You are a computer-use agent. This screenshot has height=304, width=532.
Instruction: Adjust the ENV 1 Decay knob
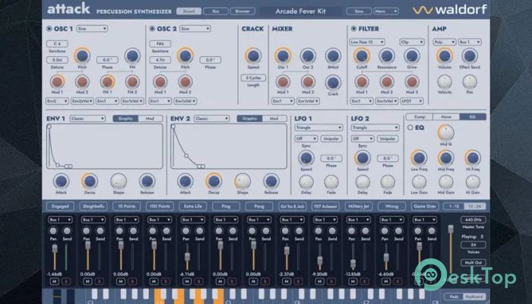point(90,181)
